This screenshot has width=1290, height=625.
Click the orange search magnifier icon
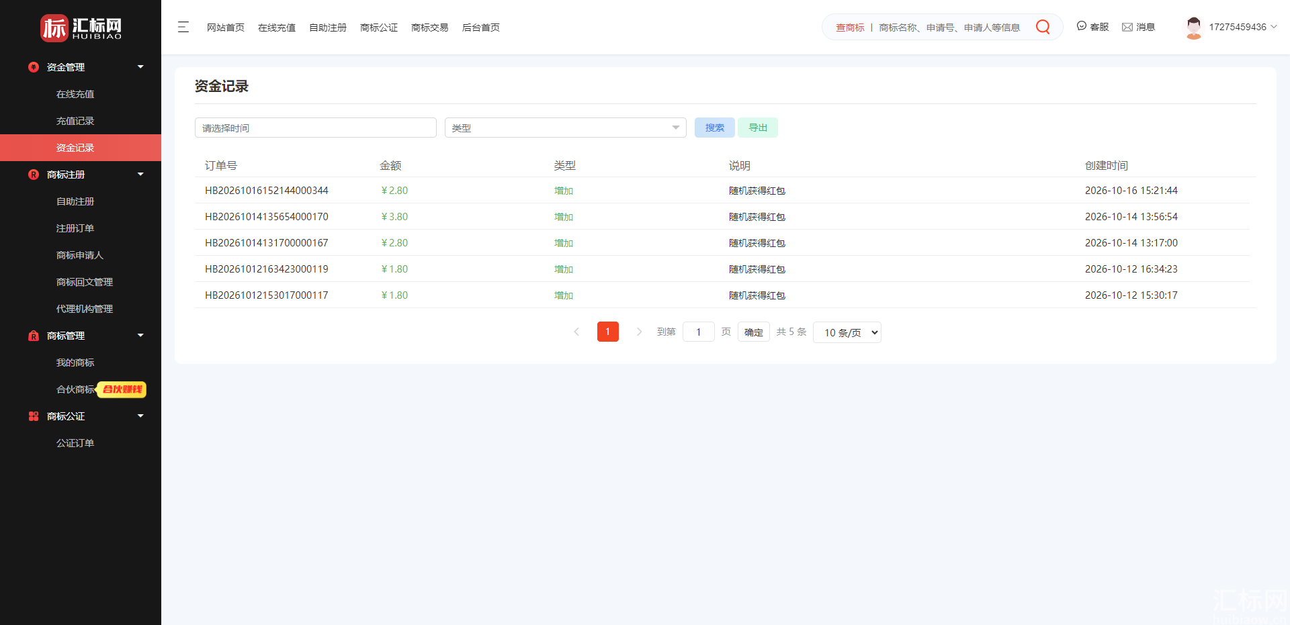1043,27
